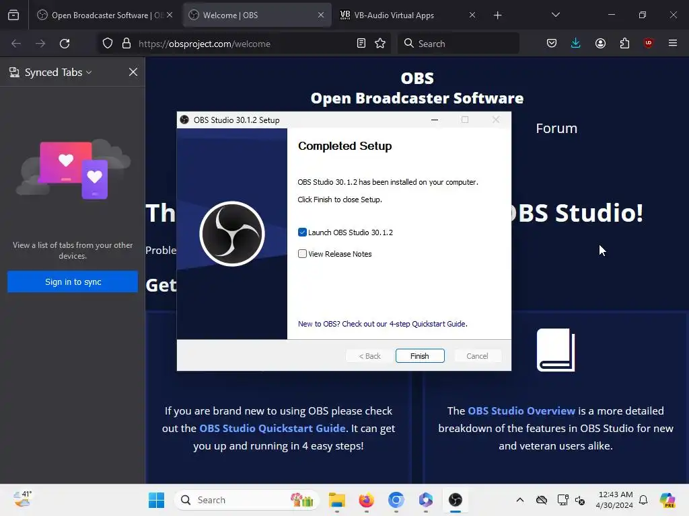
Task: Enable View Release Notes checkbox
Action: tap(302, 253)
